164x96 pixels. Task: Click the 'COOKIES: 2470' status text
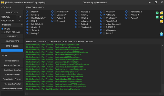coord(55,41)
